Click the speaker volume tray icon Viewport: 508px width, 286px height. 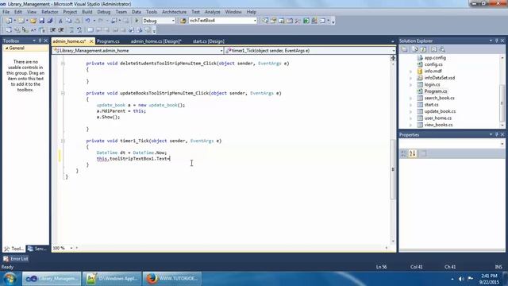(x=461, y=279)
